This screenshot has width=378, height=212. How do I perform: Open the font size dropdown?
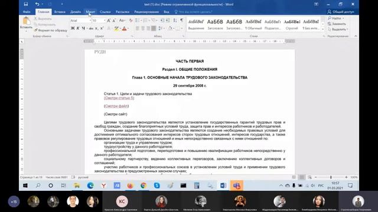pyautogui.click(x=105, y=21)
